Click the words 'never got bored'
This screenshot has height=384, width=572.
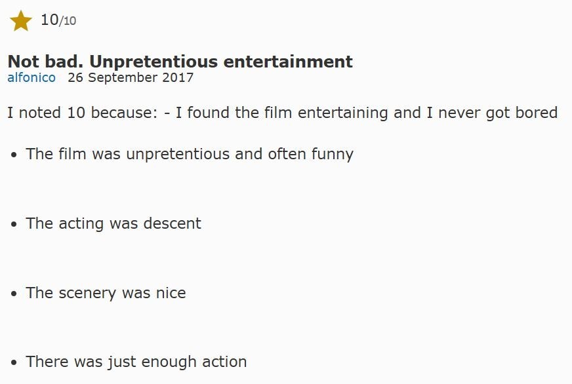point(498,113)
